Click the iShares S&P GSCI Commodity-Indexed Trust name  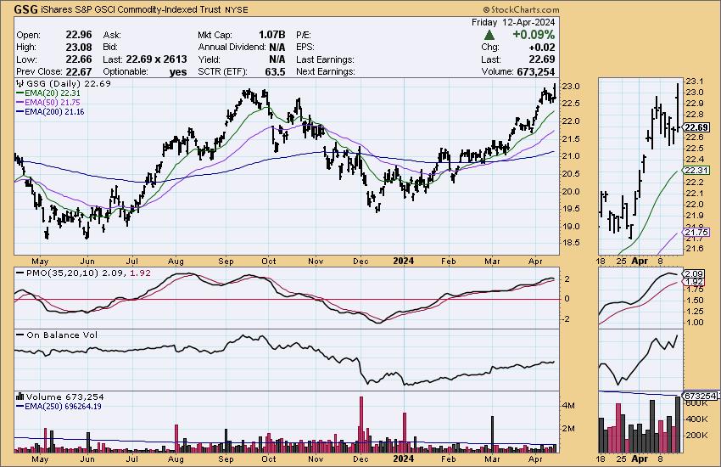pyautogui.click(x=132, y=9)
